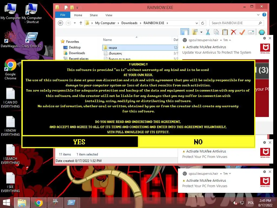
Task: Click the quick access New Folder icon
Action: coord(72,7)
